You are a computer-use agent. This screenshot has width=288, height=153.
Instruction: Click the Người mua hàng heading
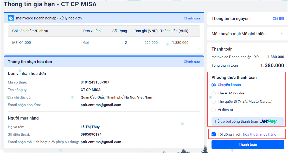[x=23, y=118]
